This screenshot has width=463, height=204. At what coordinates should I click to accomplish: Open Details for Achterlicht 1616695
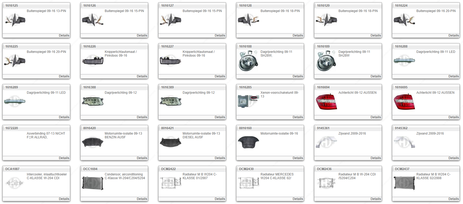click(453, 117)
